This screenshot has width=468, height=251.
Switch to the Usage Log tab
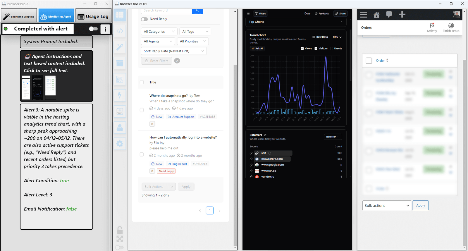click(93, 17)
